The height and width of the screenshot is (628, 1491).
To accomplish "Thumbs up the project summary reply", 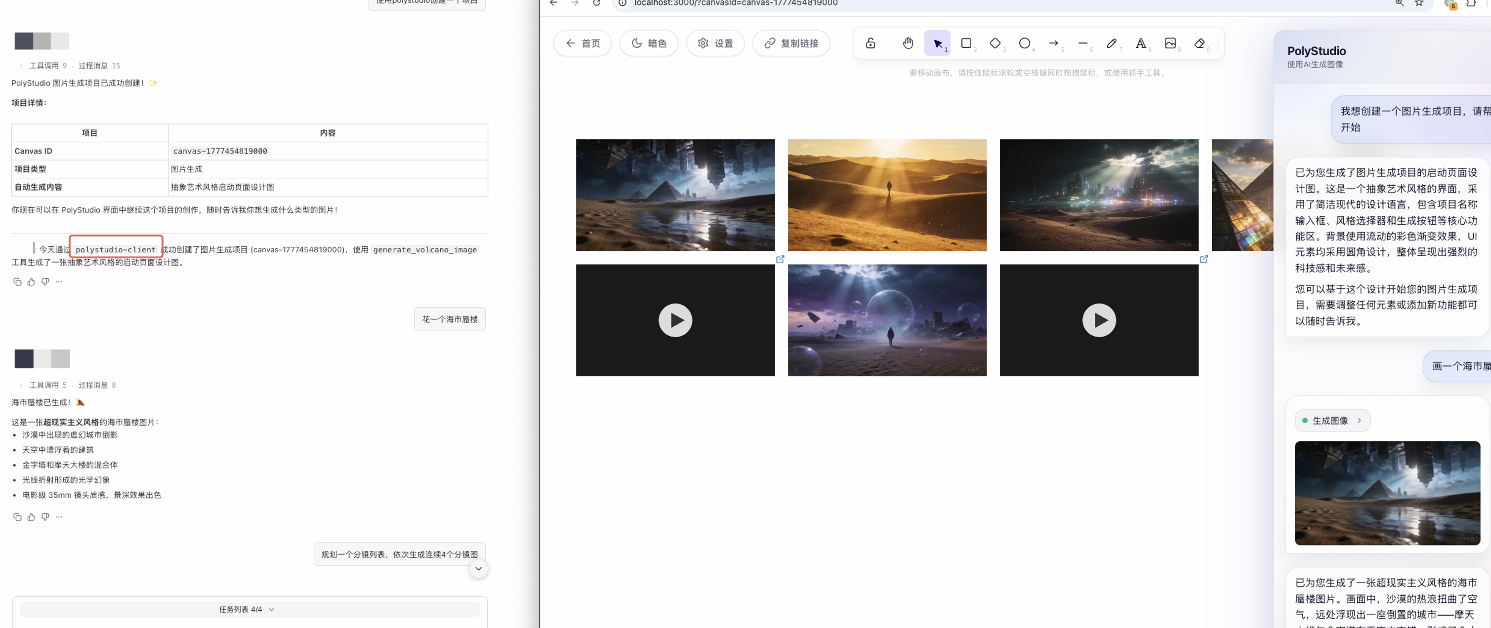I will (x=31, y=281).
